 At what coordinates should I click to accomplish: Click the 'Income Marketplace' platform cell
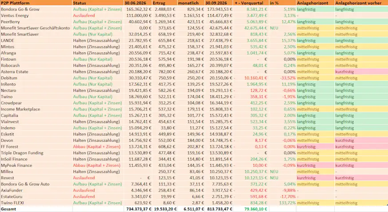[x=36, y=109]
